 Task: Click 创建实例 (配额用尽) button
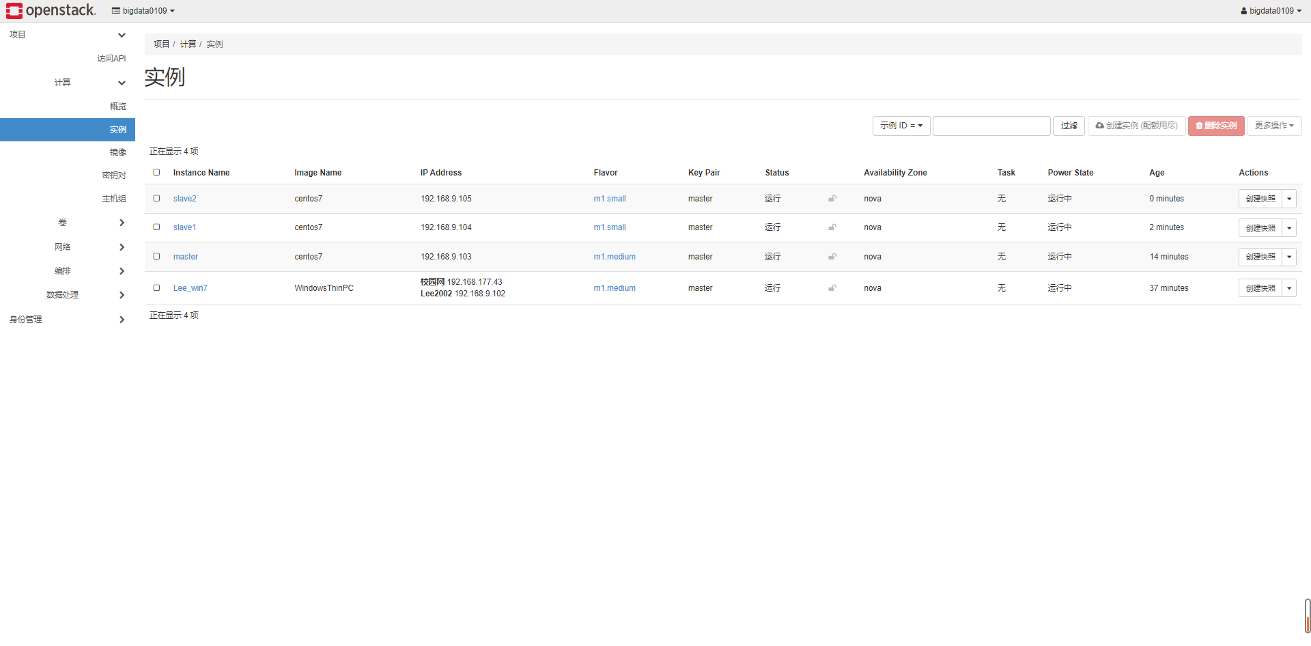pos(1136,126)
